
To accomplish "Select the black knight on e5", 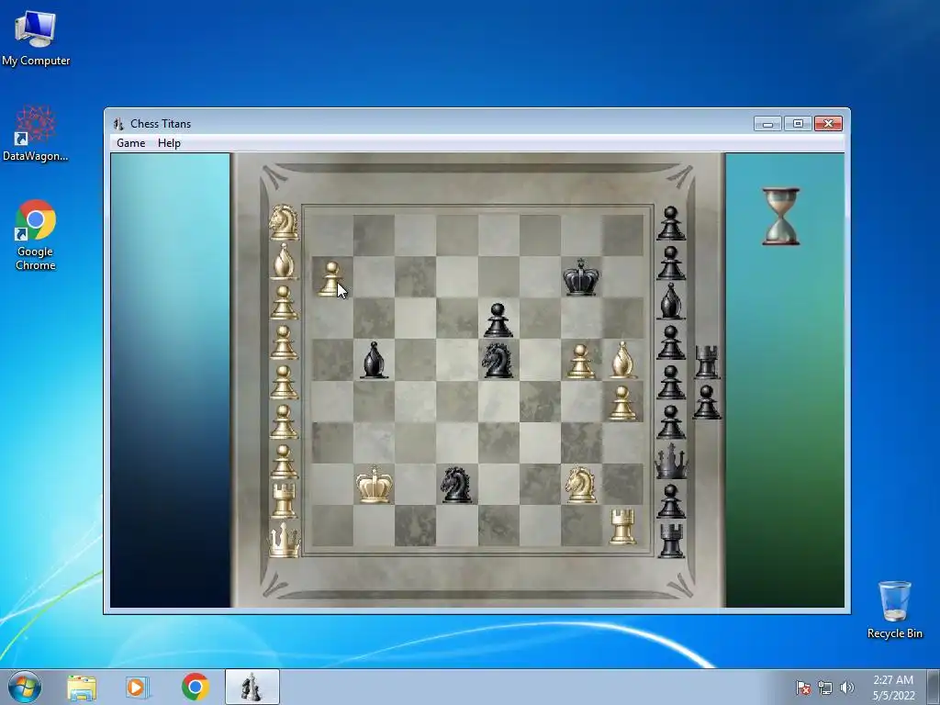I will coord(498,360).
